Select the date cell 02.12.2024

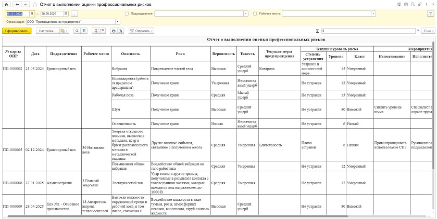click(35, 150)
